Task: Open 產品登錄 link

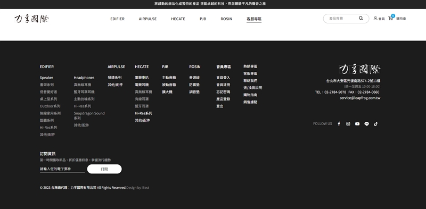Action: coord(223,99)
